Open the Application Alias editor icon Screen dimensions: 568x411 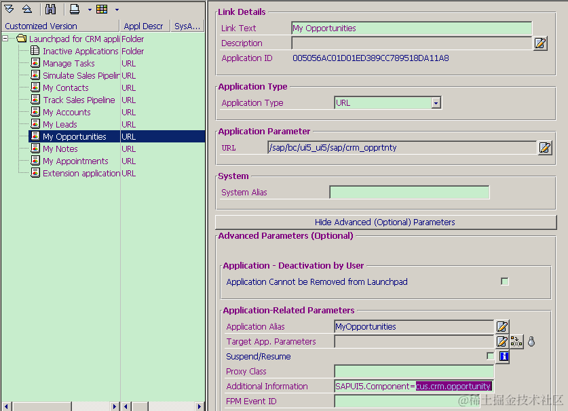coord(502,327)
